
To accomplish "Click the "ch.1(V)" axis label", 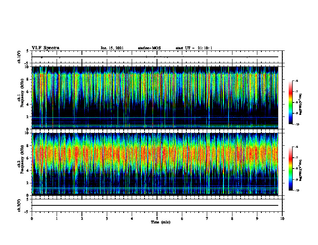I will 19,57.
